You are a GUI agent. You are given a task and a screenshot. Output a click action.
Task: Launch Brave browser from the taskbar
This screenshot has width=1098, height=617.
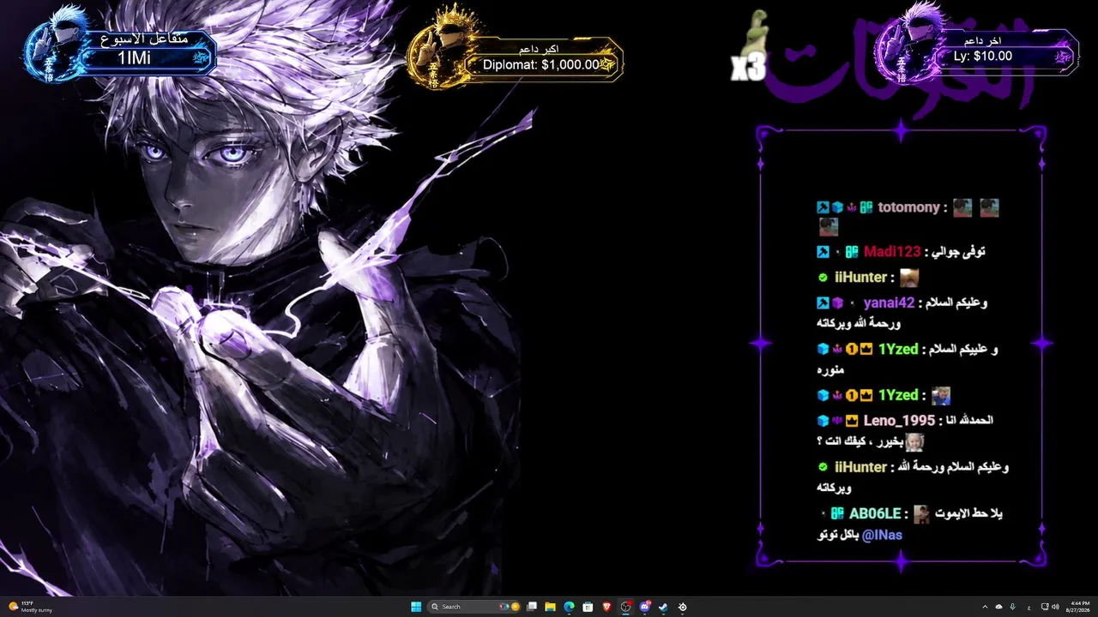(x=607, y=607)
